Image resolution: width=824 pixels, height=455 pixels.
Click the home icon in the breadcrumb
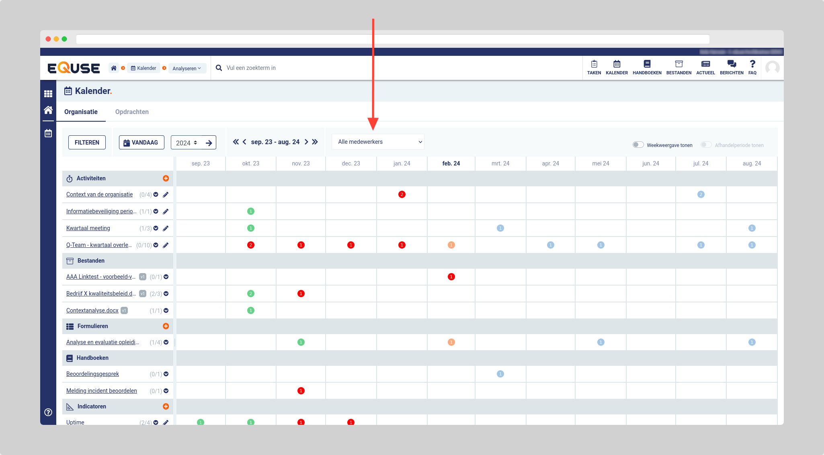[114, 68]
